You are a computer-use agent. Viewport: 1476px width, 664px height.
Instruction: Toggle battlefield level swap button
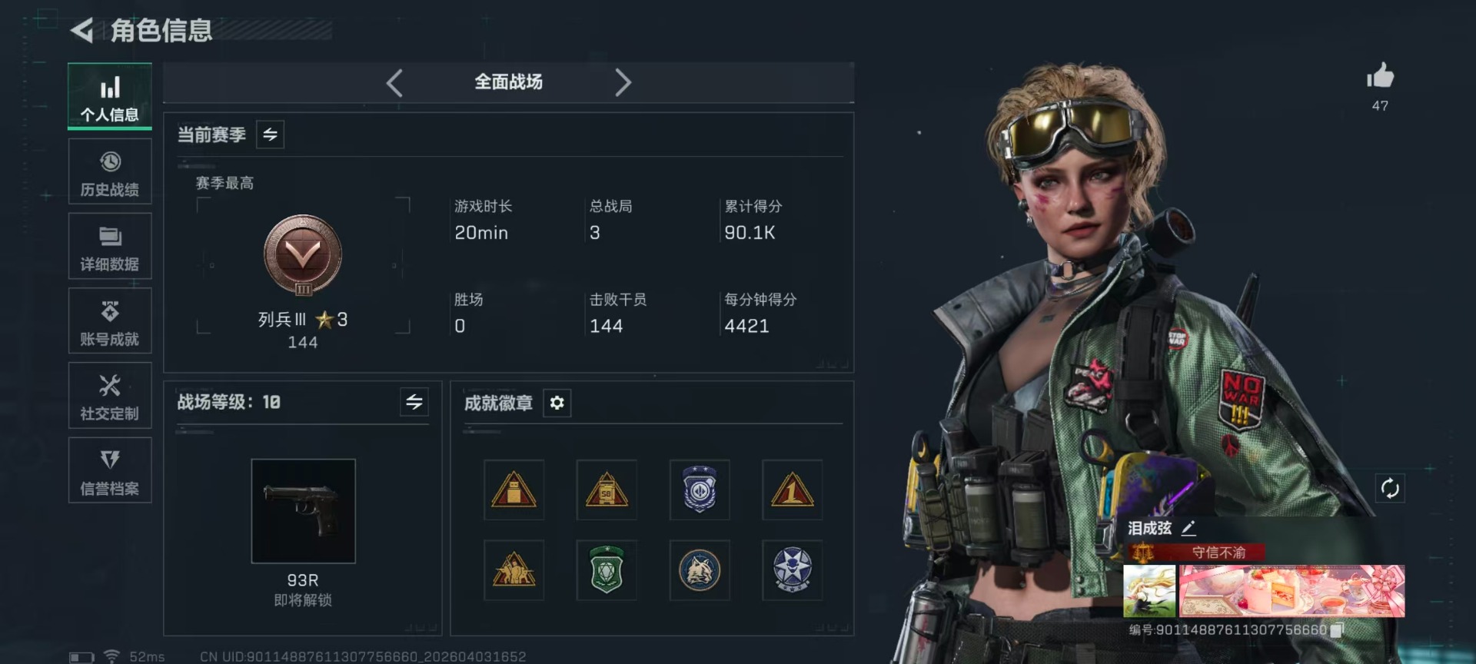414,402
